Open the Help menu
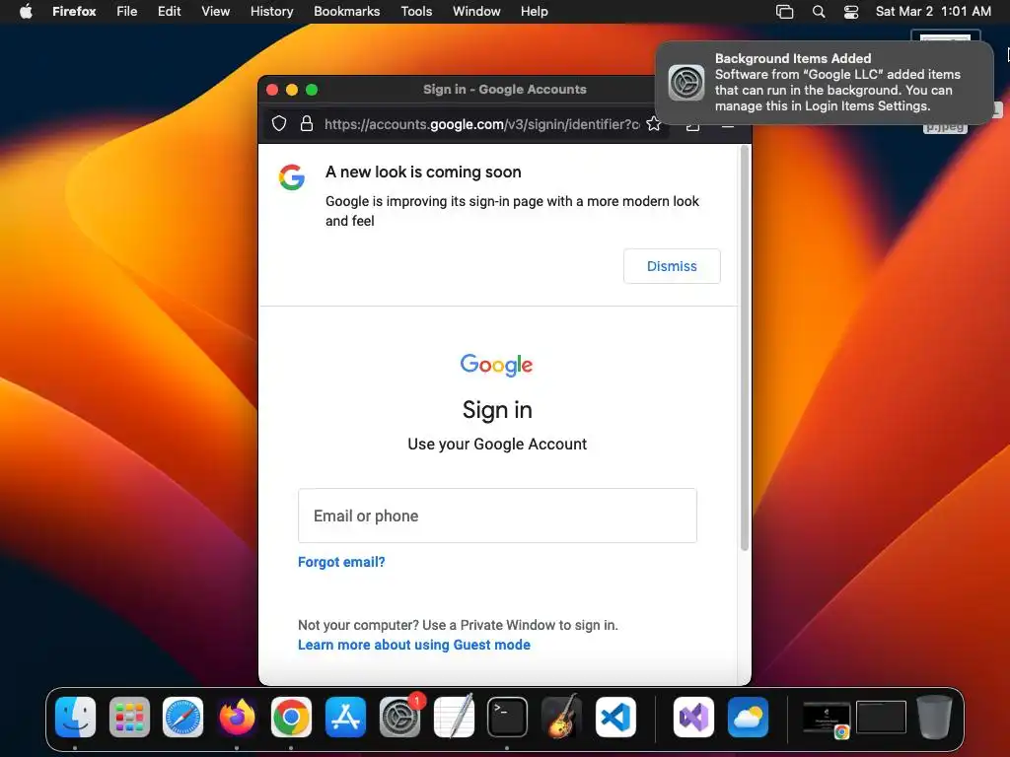 (x=534, y=11)
